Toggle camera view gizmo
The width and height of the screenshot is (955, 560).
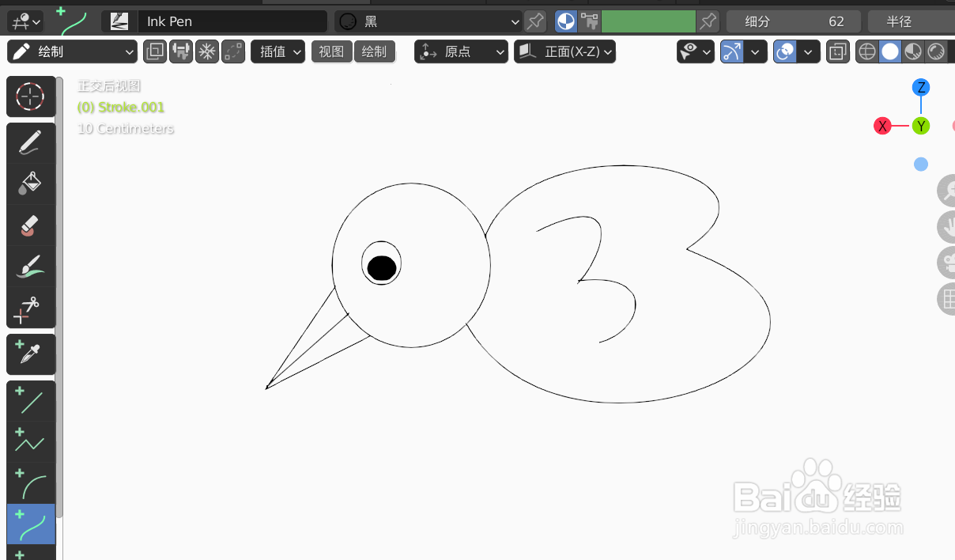[x=946, y=263]
